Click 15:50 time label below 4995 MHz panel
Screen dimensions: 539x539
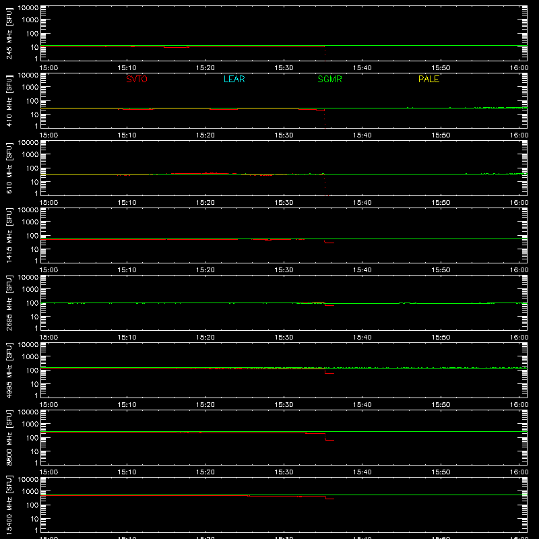pyautogui.click(x=441, y=405)
